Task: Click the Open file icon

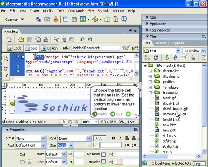Action: [x=21, y=39]
